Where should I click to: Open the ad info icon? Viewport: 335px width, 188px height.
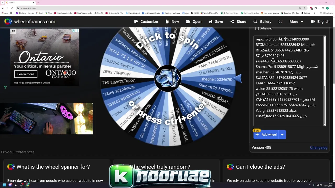pyautogui.click(x=74, y=31)
